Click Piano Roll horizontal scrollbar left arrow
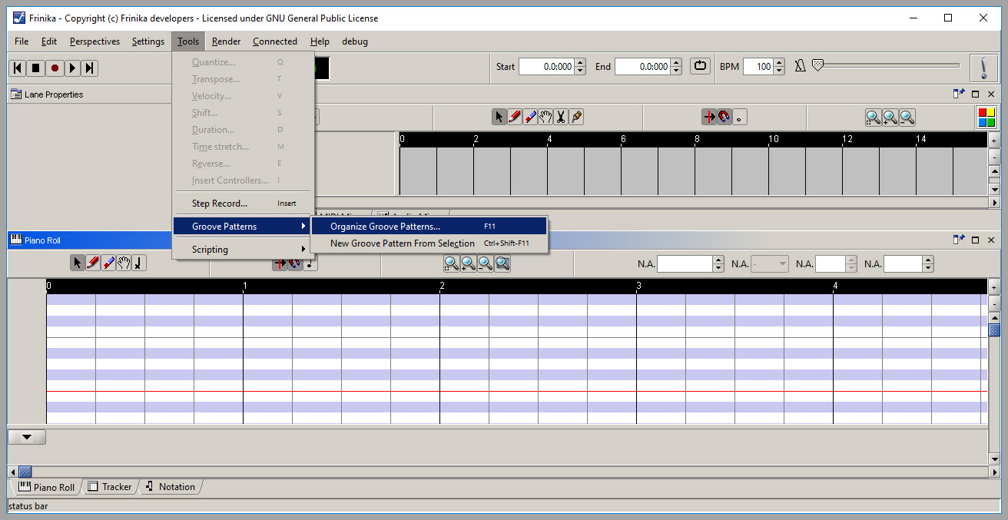Screen dimensions: 1008x520 [12, 471]
